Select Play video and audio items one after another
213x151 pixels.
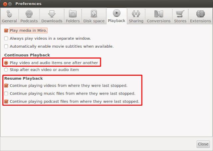coord(6,63)
